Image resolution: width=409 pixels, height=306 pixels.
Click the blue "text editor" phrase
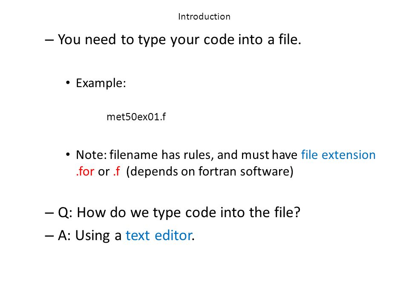coord(159,235)
